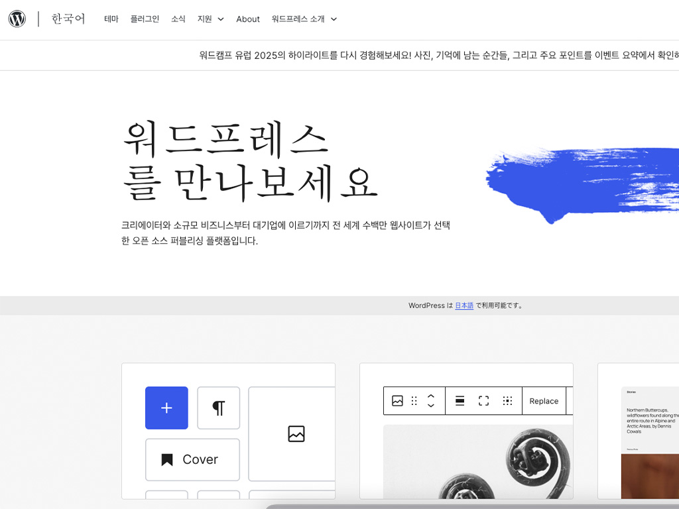
Task: Click the full-size brackets icon in toolbar
Action: (483, 401)
